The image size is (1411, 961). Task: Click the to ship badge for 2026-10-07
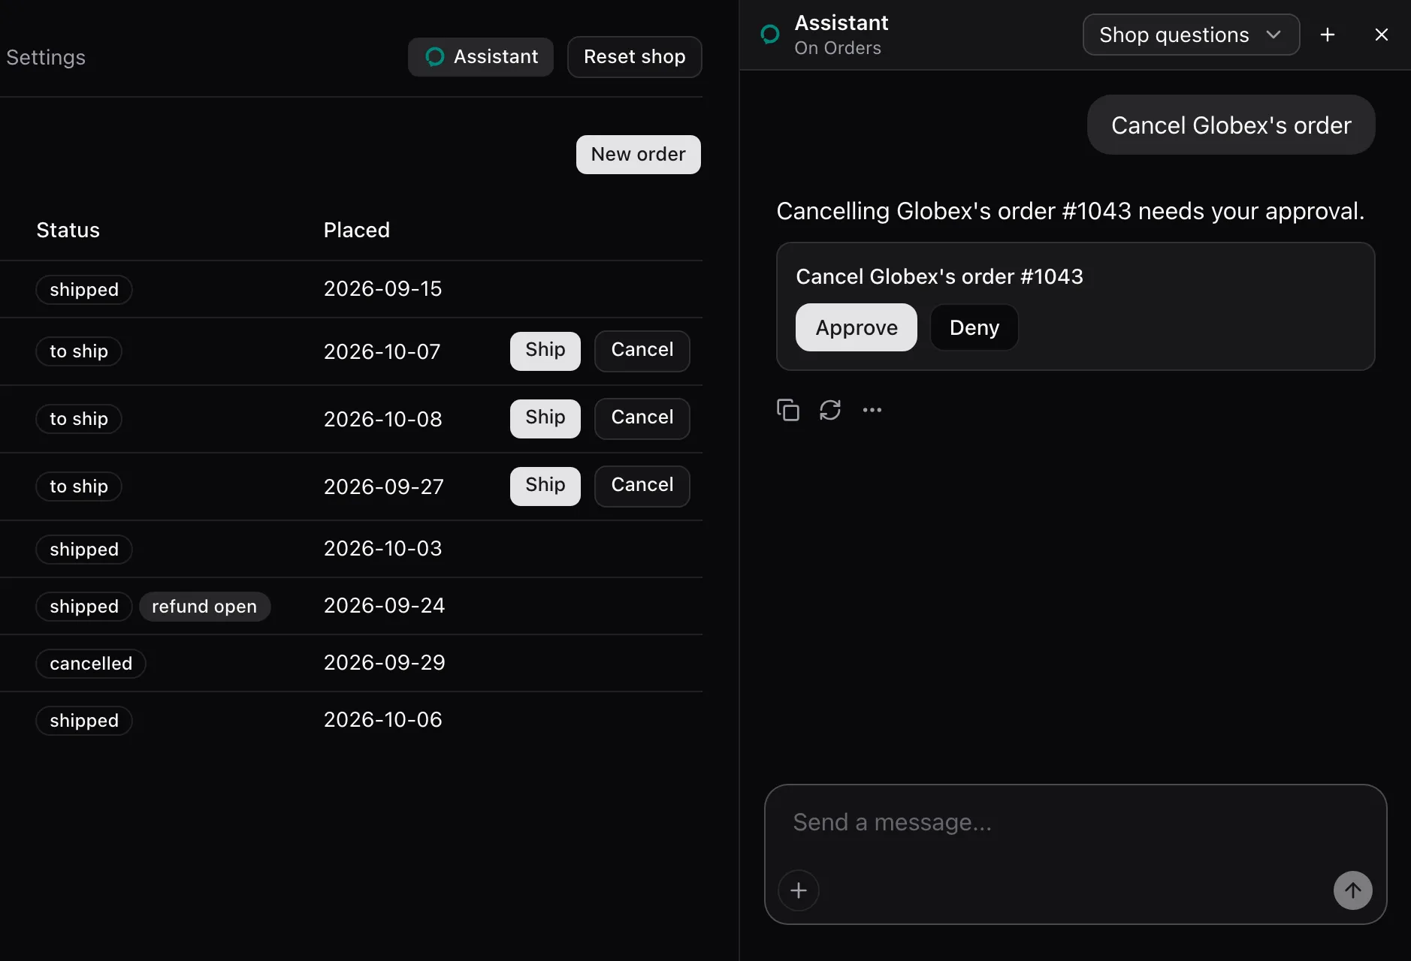(x=79, y=351)
